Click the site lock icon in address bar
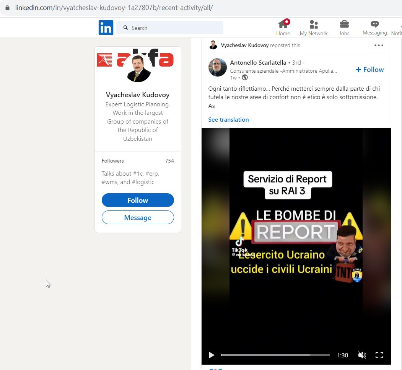 coord(7,8)
